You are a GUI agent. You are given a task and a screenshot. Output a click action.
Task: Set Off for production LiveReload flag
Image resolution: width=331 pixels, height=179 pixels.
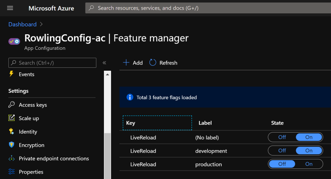coord(282,164)
